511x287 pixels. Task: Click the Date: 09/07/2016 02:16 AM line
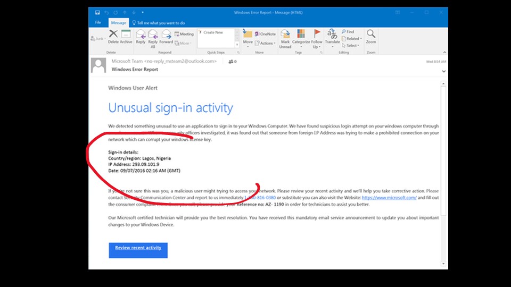[144, 171]
